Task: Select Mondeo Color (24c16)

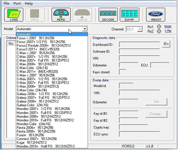Action: point(52,124)
